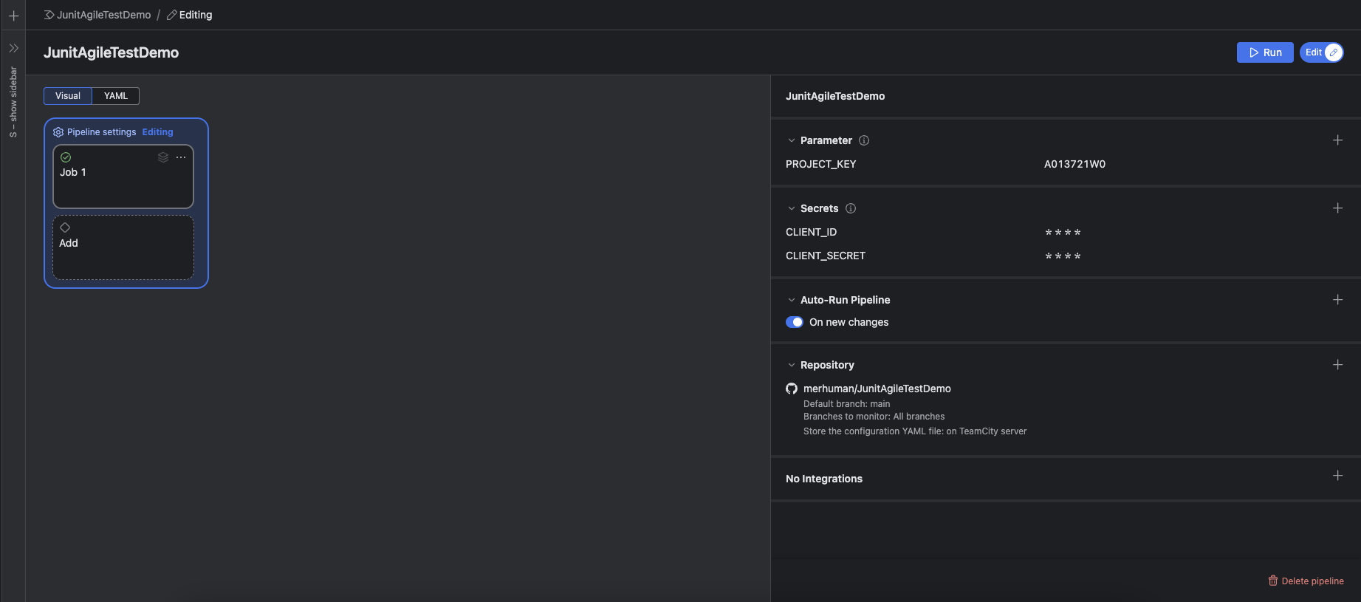Image resolution: width=1361 pixels, height=602 pixels.
Task: Open the three-dots menu on Job 1
Action: [x=181, y=157]
